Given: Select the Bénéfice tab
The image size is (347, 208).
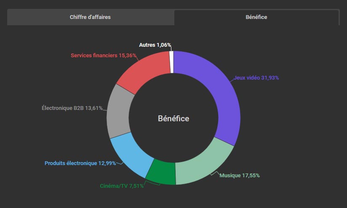Looking at the screenshot, I should pos(256,17).
